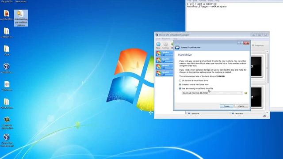The width and height of the screenshot is (283, 159).
Task: Click the Create button in the wizard
Action: (x=226, y=106)
